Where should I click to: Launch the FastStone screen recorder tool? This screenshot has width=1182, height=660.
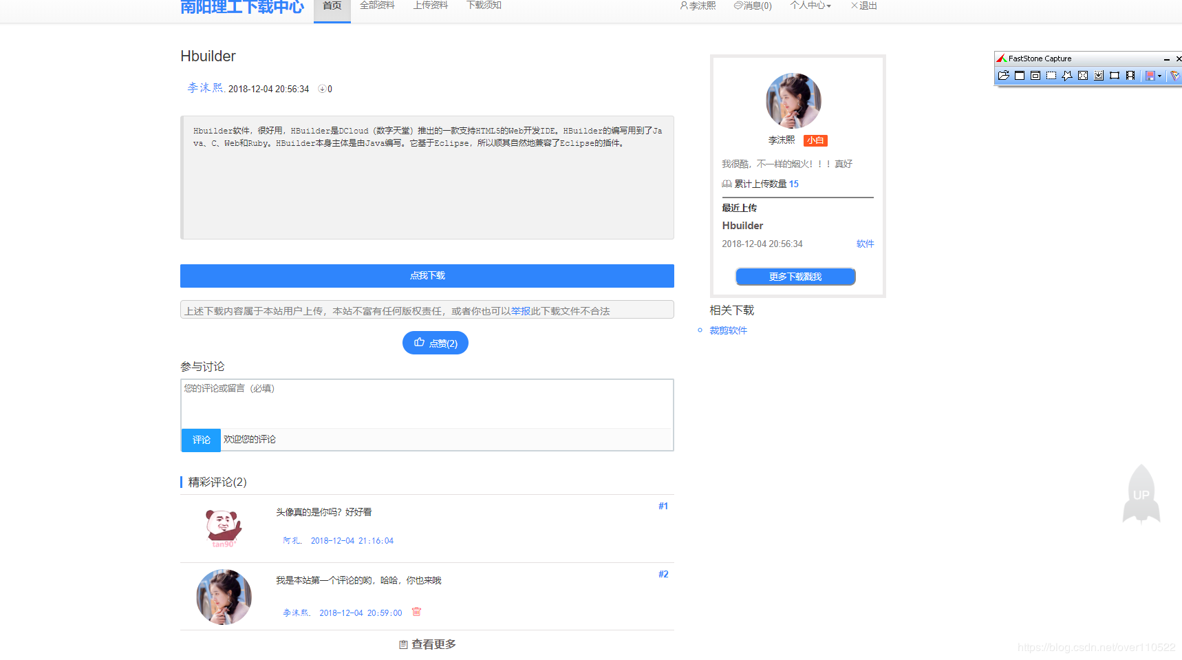coord(1130,76)
